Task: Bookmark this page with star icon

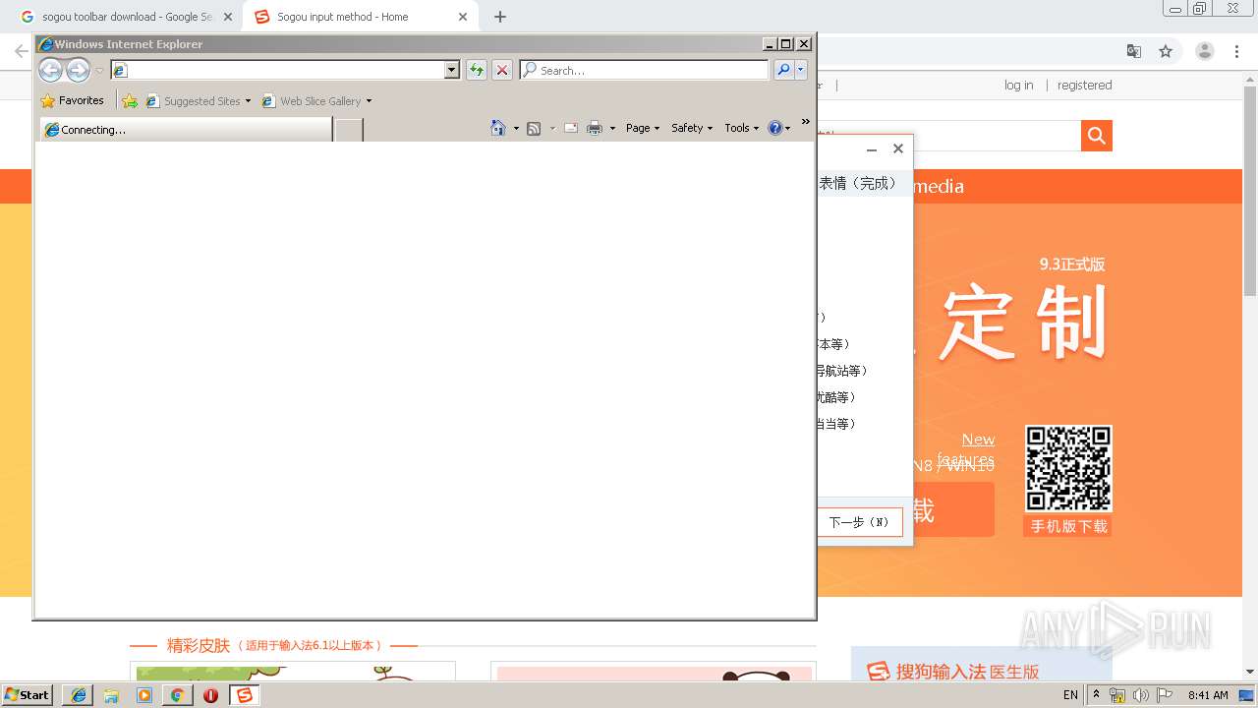Action: [x=1166, y=51]
